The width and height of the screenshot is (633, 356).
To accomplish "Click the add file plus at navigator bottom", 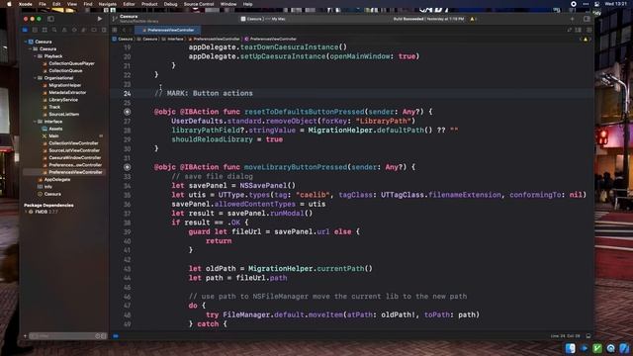I will (25, 336).
